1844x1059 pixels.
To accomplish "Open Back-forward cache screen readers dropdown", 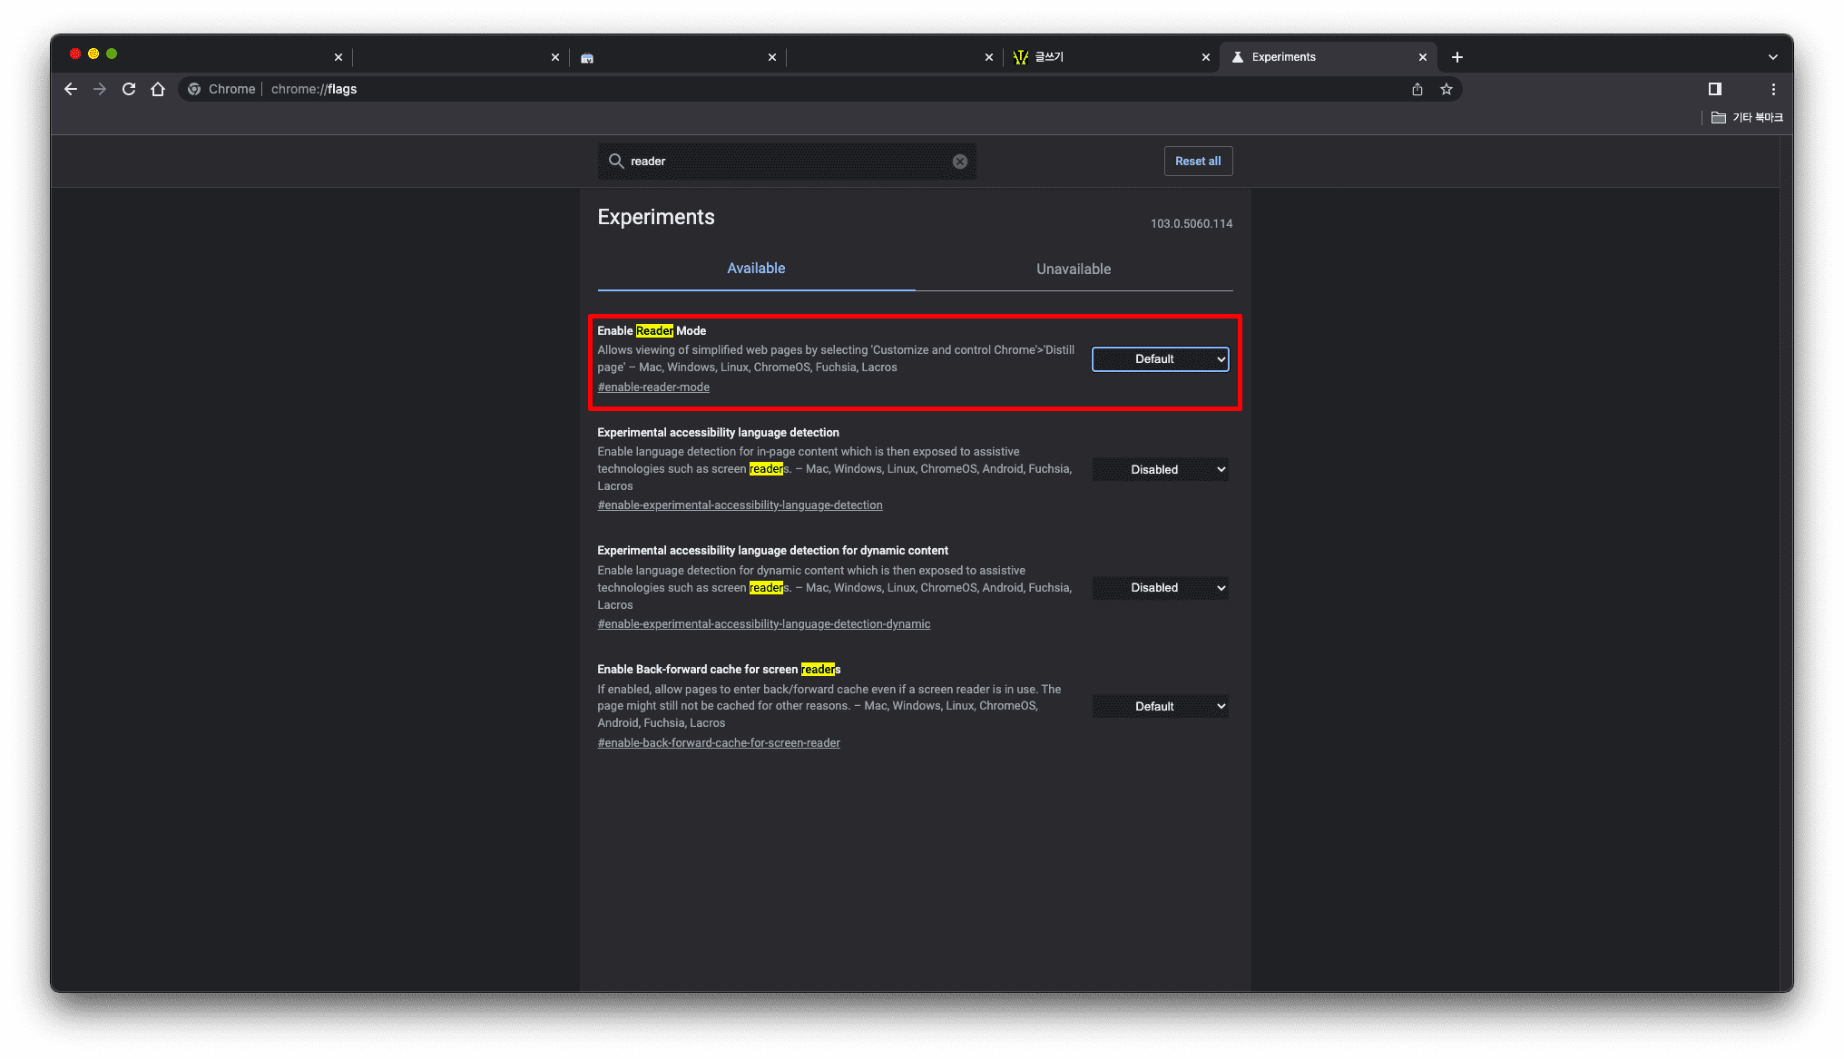I will (1160, 707).
